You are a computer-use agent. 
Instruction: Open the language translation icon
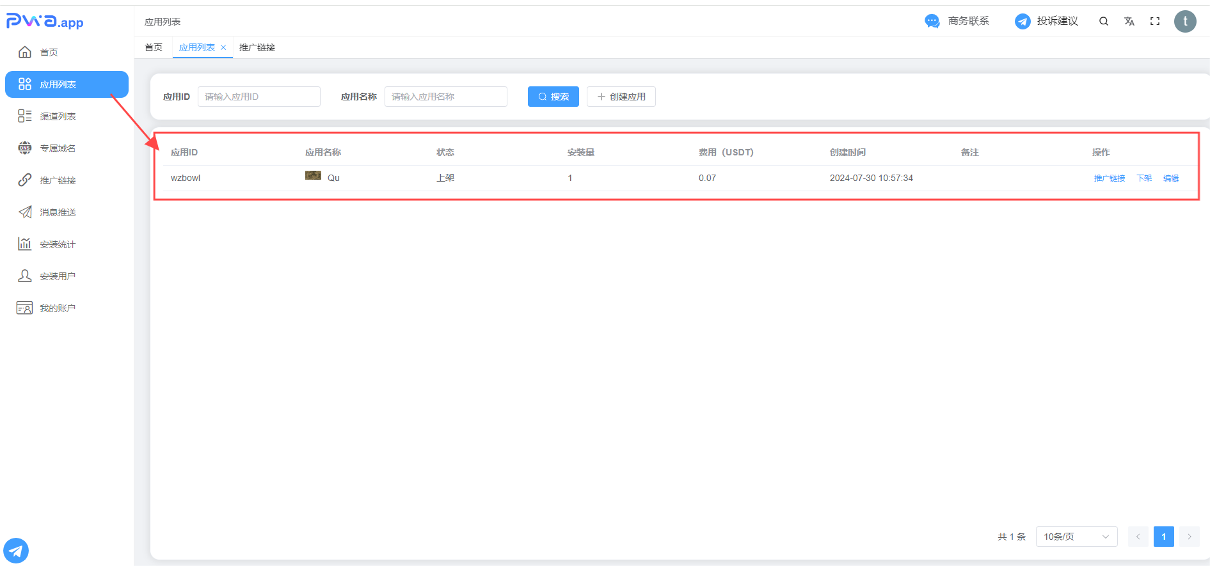coord(1129,21)
